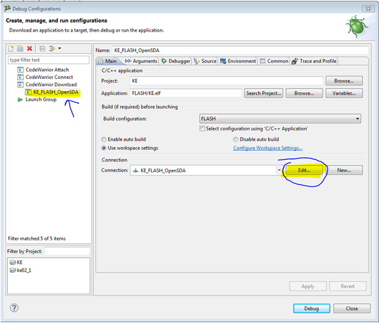Select the CodeWarrior Attach tree entry
380x324 pixels.
(x=47, y=70)
